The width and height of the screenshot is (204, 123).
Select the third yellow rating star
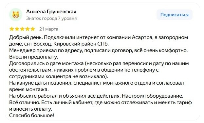pos(22,29)
